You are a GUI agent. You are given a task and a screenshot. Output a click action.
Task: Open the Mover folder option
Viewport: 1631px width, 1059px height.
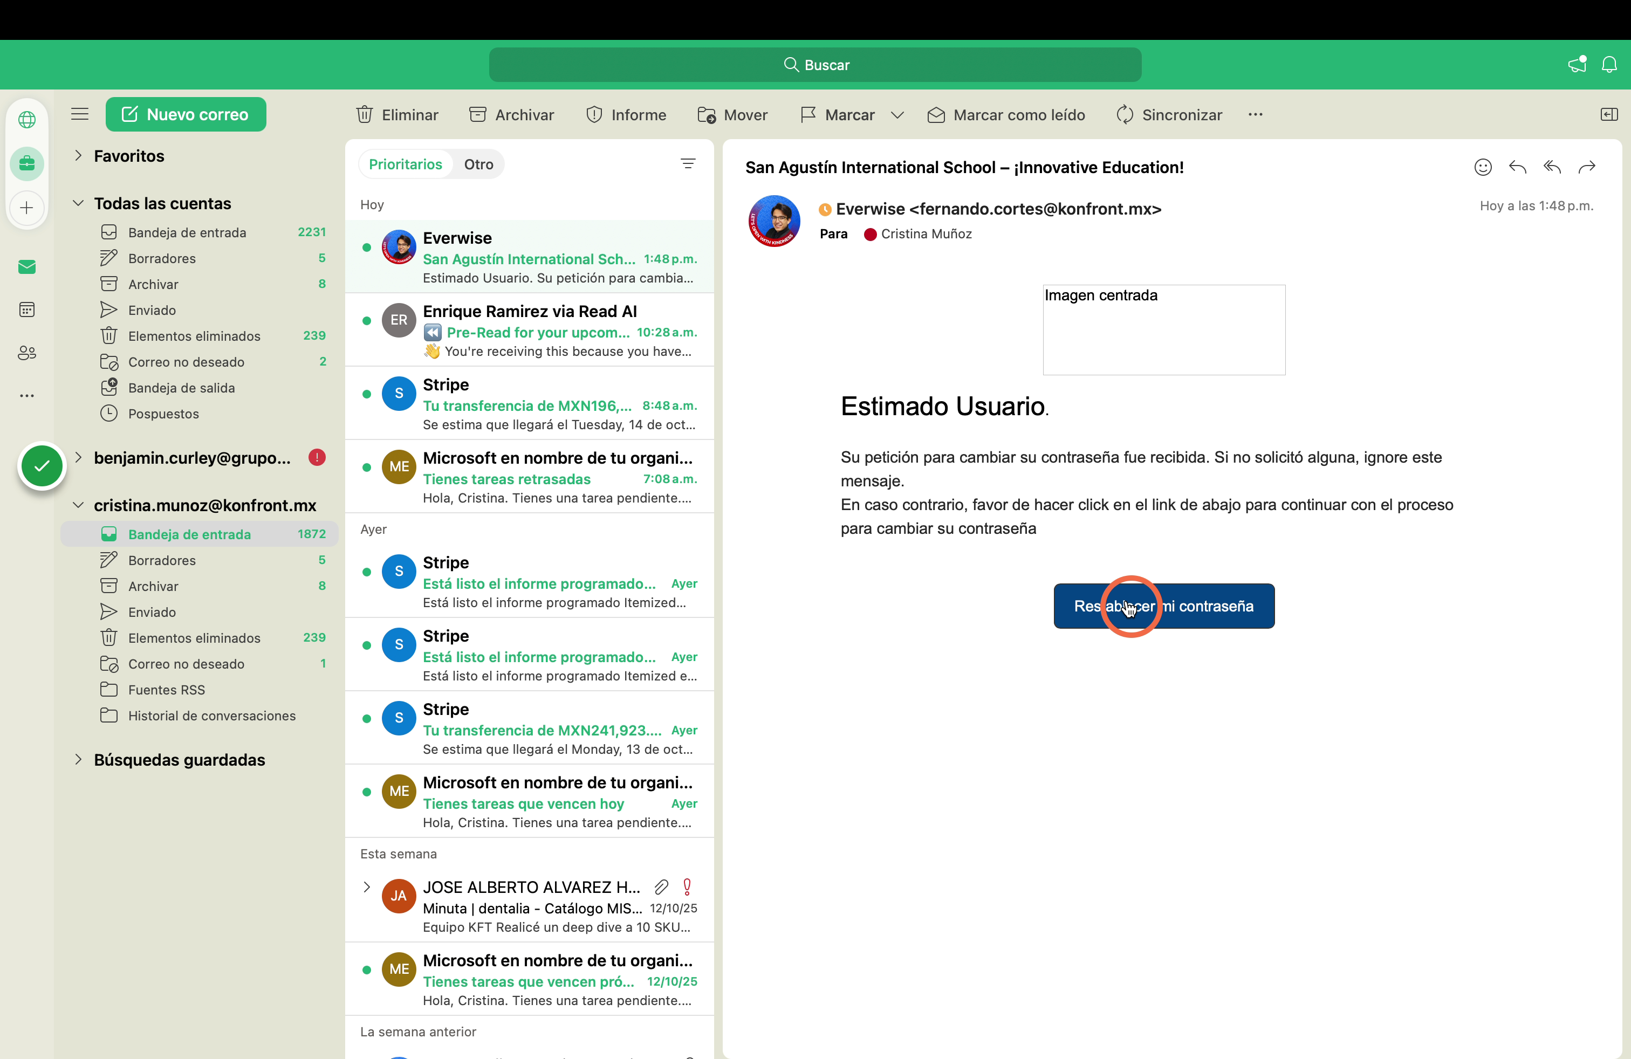click(x=732, y=114)
